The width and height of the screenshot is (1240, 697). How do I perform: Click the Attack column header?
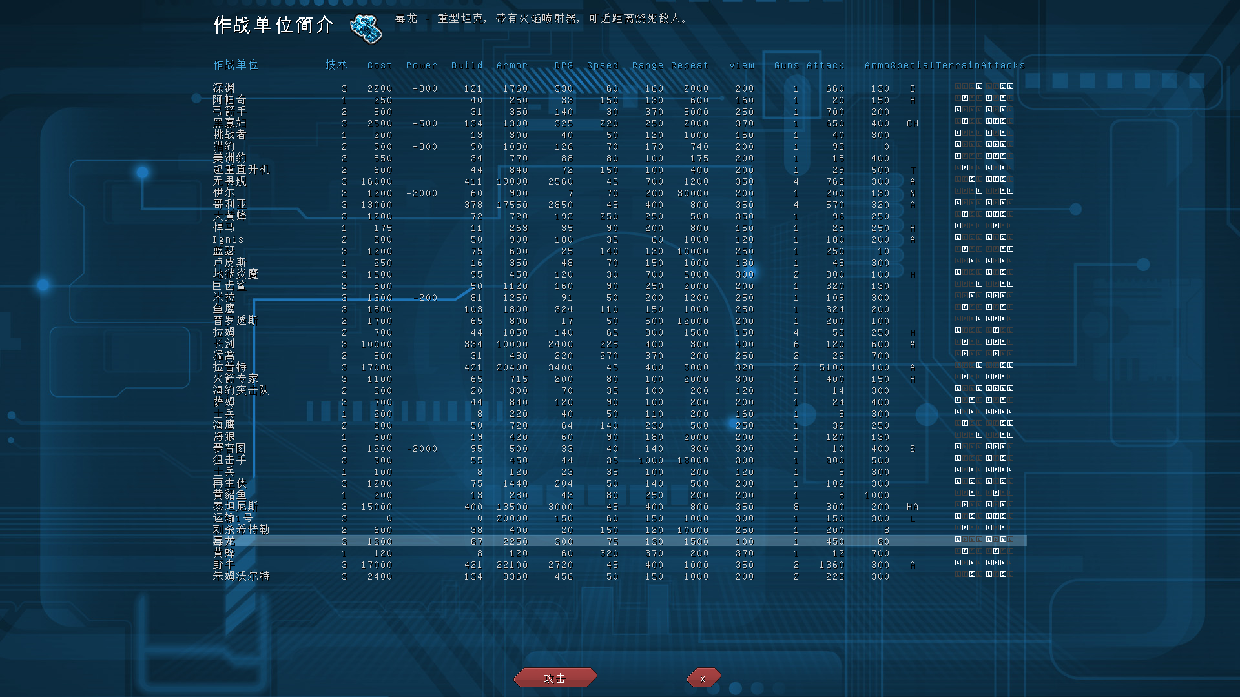825,65
